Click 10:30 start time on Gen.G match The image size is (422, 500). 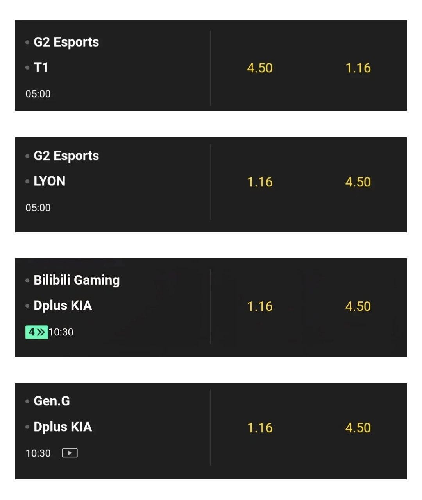38,453
